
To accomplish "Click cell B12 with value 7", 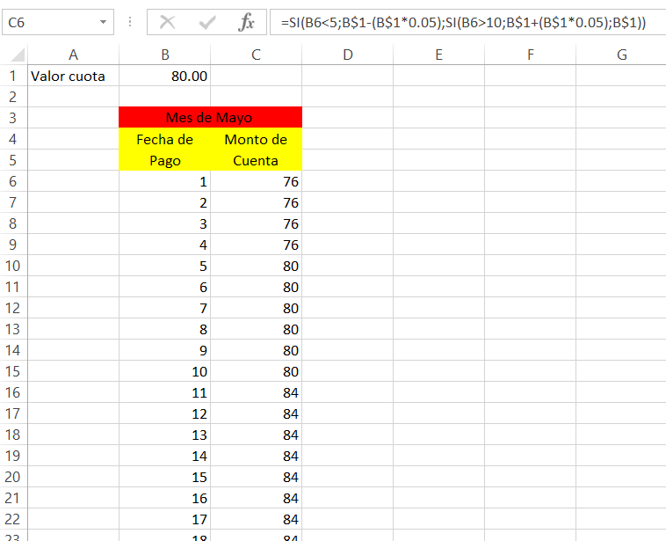I will pyautogui.click(x=165, y=308).
